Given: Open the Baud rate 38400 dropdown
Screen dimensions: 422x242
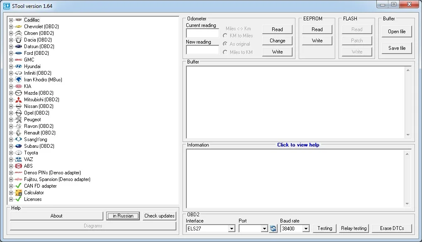Looking at the screenshot, I should click(x=306, y=229).
